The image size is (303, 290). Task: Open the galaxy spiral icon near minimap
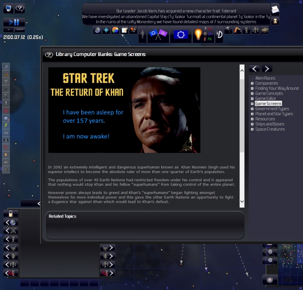coord(270,280)
